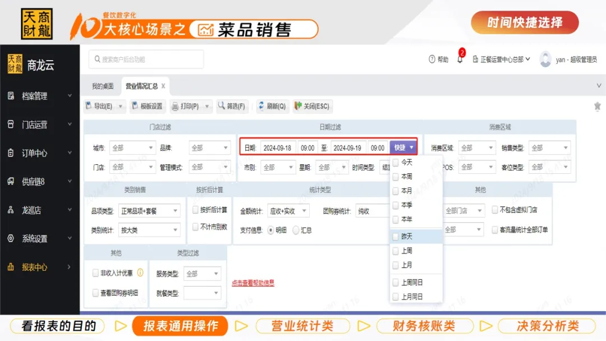
Task: Toggle the 查看团购券明细 checkbox
Action: click(x=95, y=293)
